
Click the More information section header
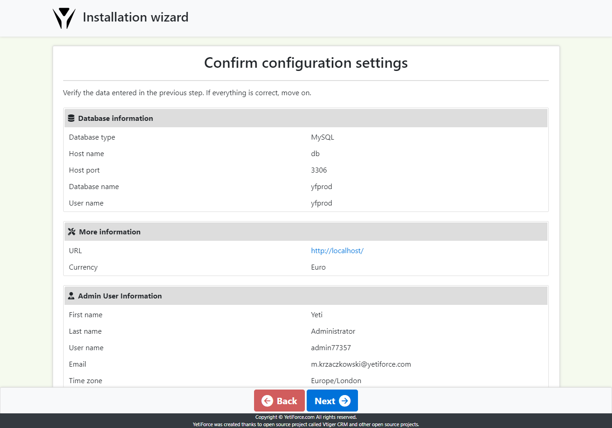(109, 232)
